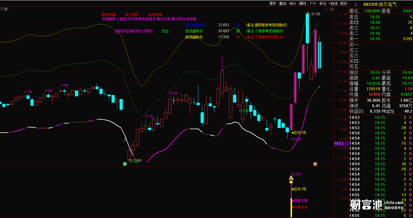The width and height of the screenshot is (413, 218).
Task: Click the 返回 back button
Action: pyautogui.click(x=343, y=3)
